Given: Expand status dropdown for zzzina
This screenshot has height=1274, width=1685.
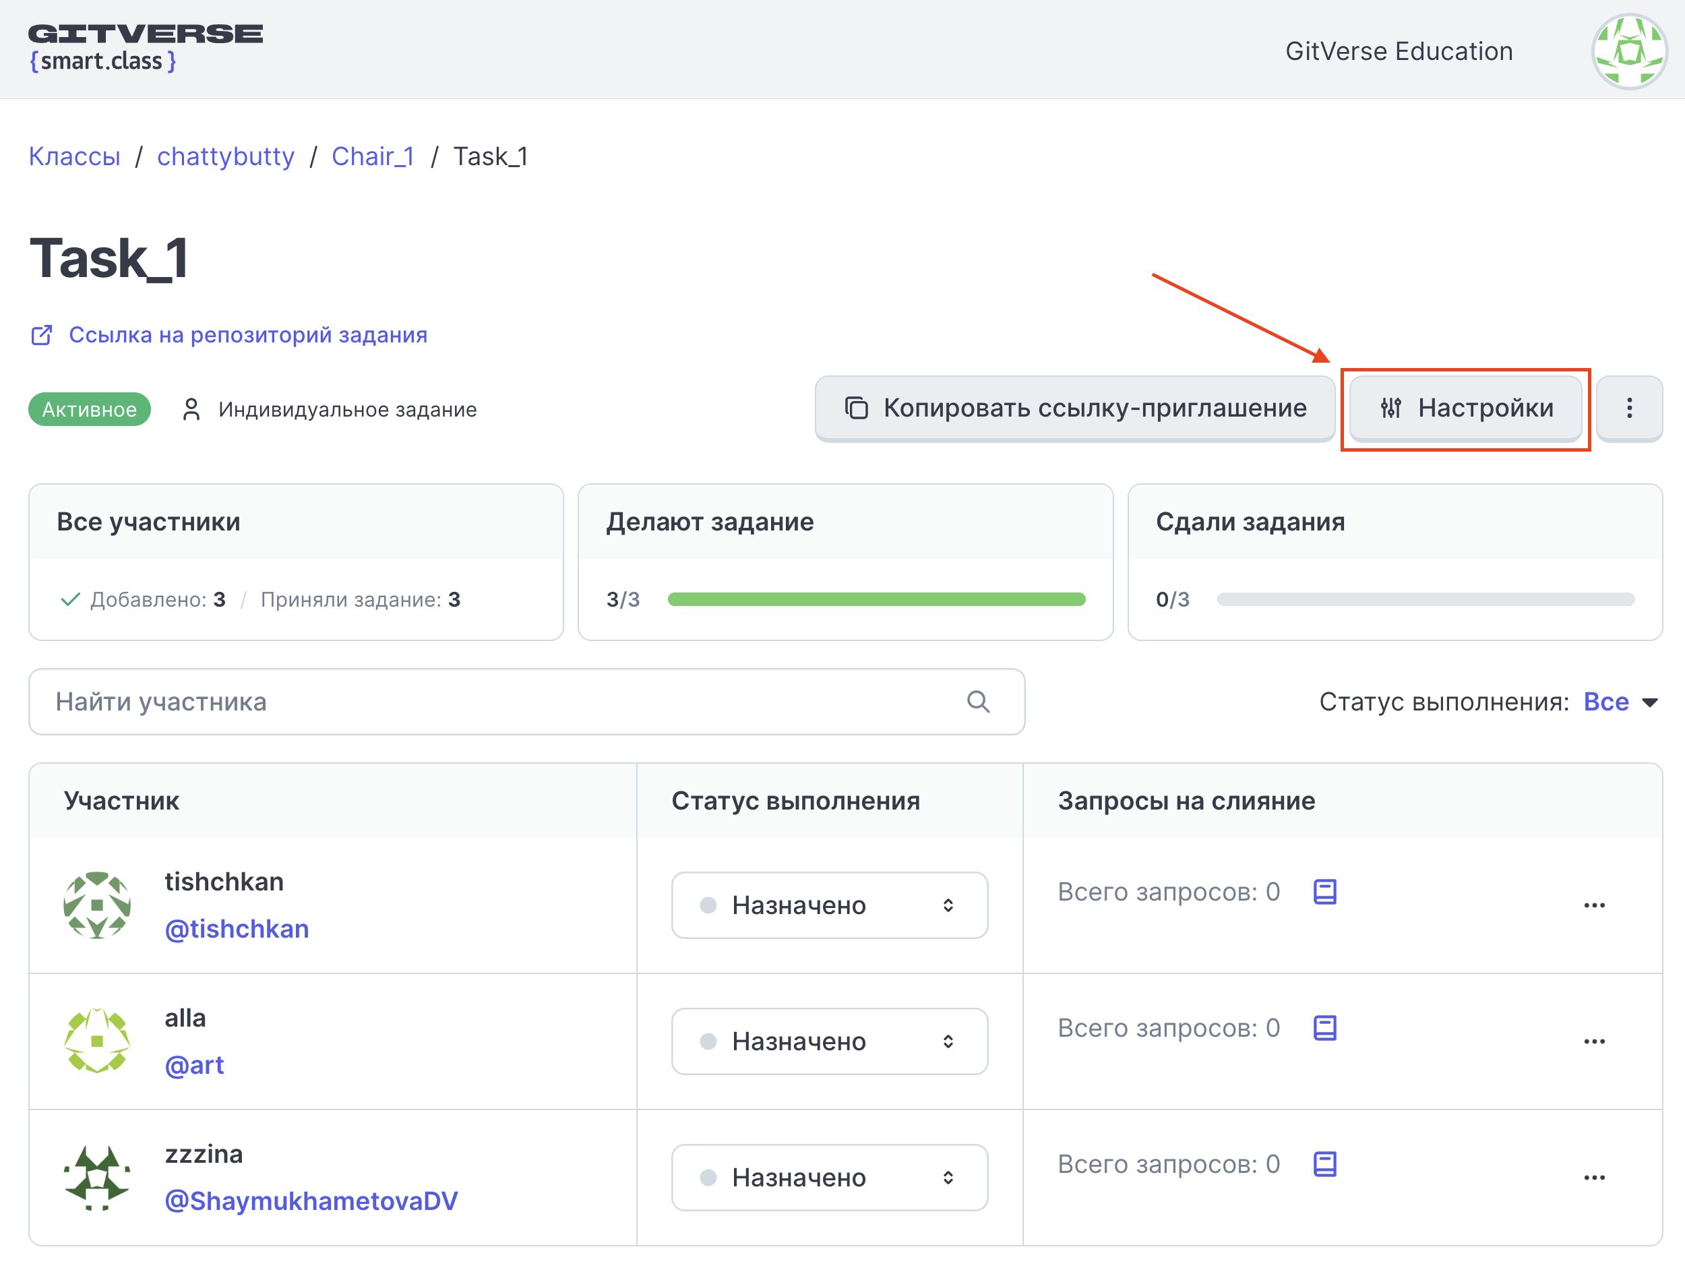Looking at the screenshot, I should 830,1177.
